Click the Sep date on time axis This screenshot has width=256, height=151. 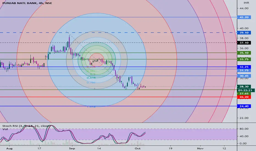click(72, 148)
